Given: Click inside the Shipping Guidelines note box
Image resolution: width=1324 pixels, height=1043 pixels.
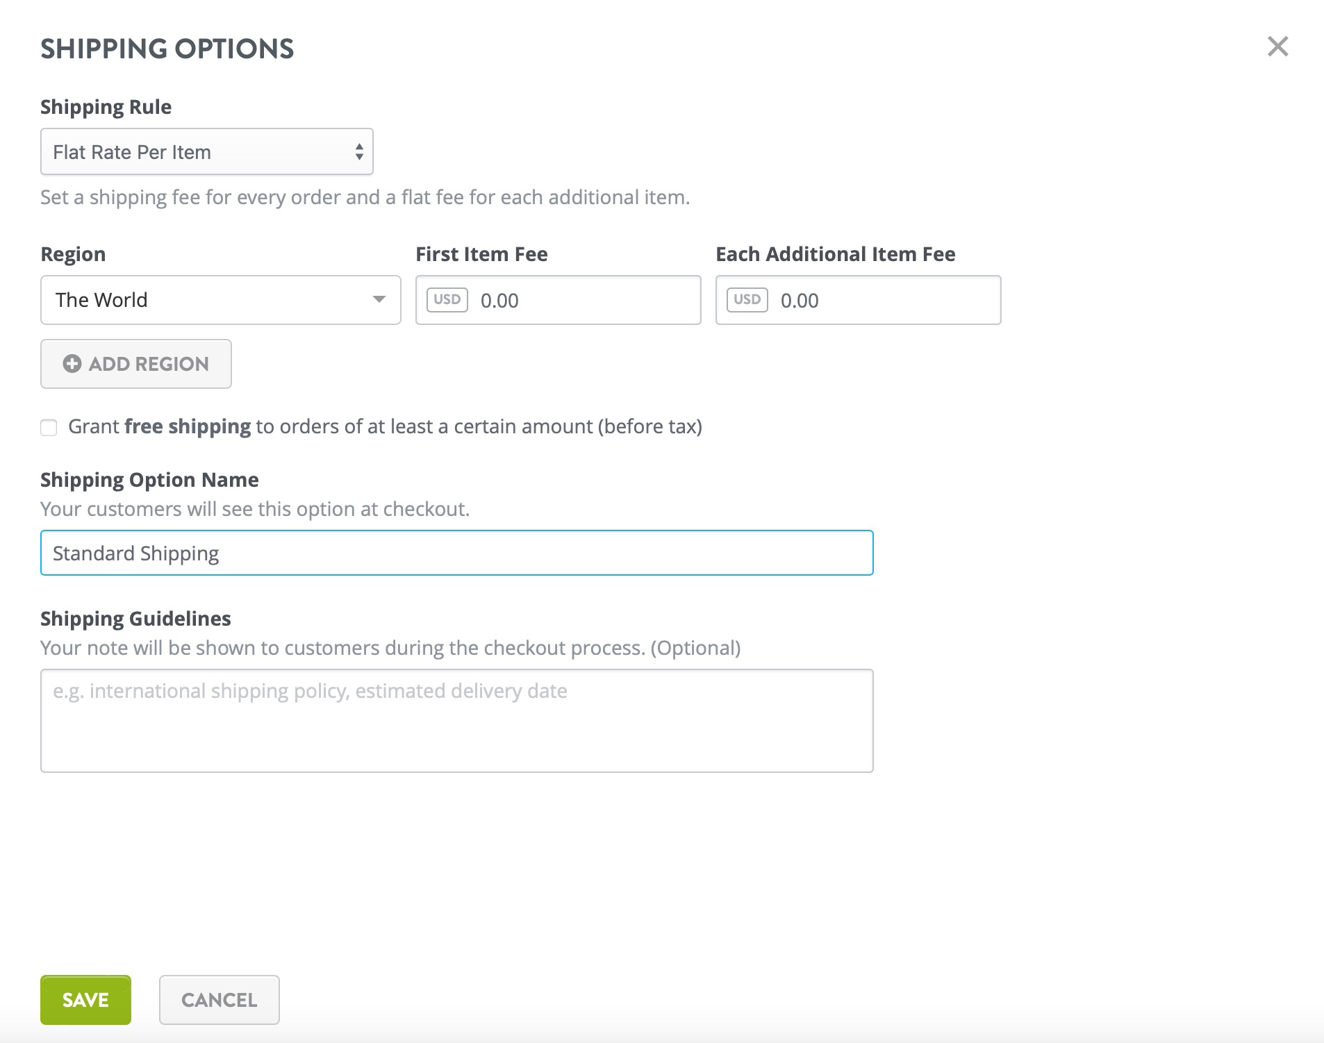Looking at the screenshot, I should click(456, 720).
